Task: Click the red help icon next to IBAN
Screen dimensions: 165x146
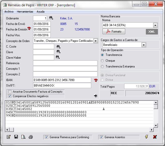Action: (x=96, y=80)
